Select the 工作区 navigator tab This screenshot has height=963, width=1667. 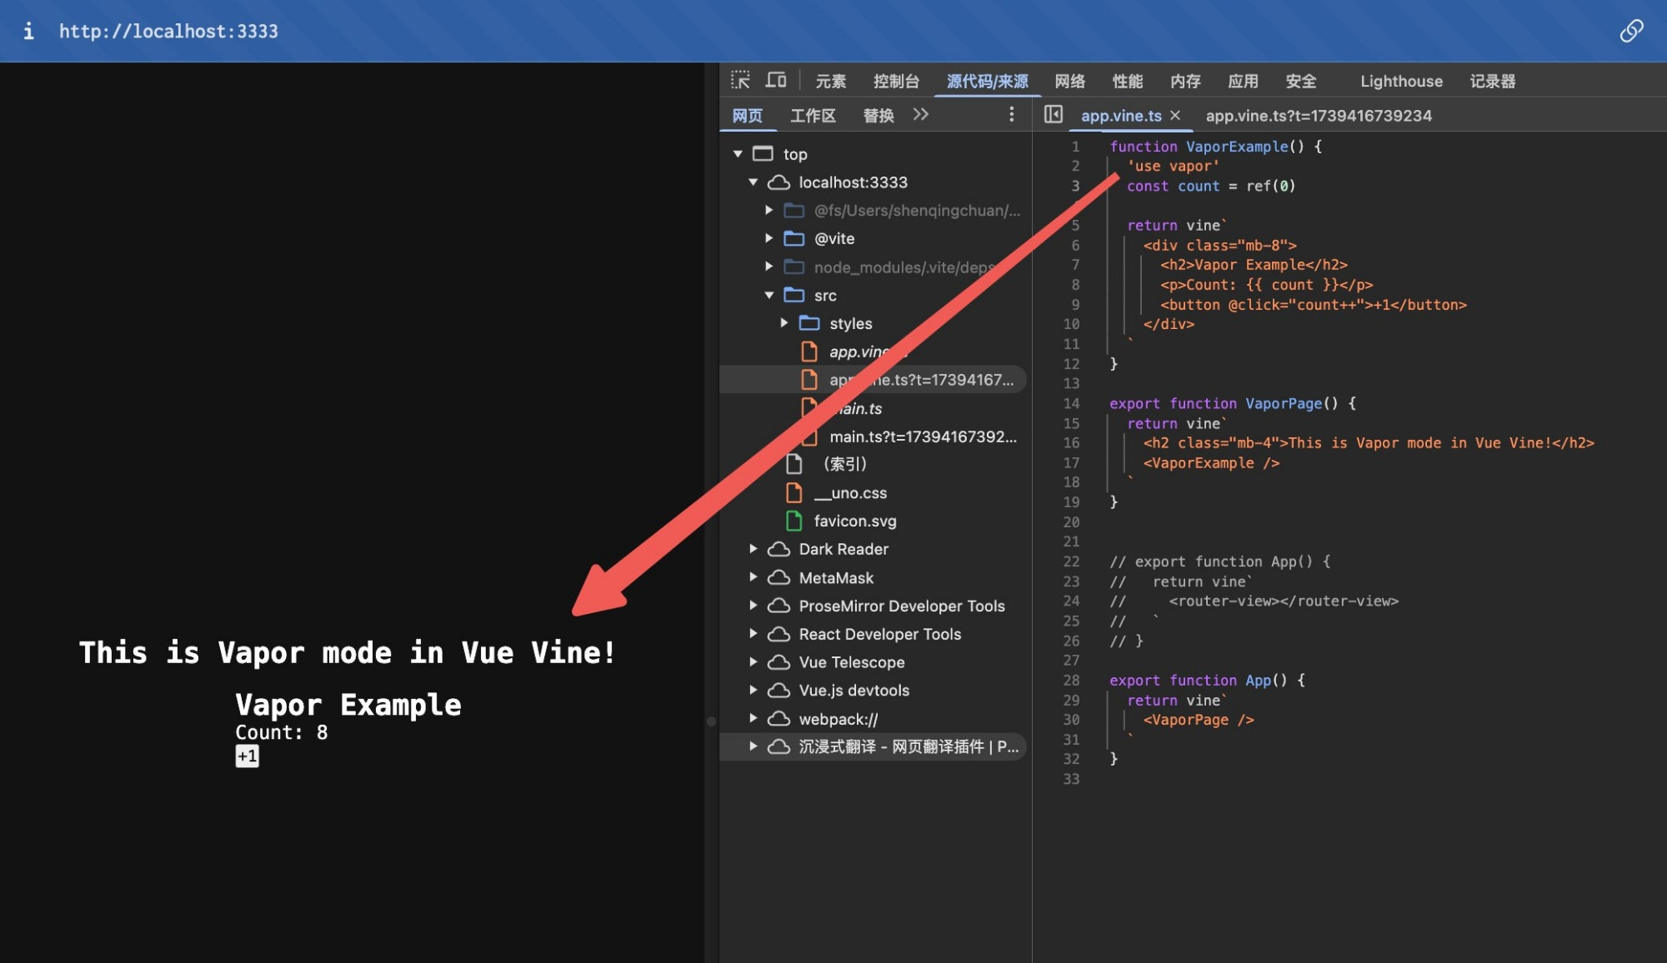(813, 115)
